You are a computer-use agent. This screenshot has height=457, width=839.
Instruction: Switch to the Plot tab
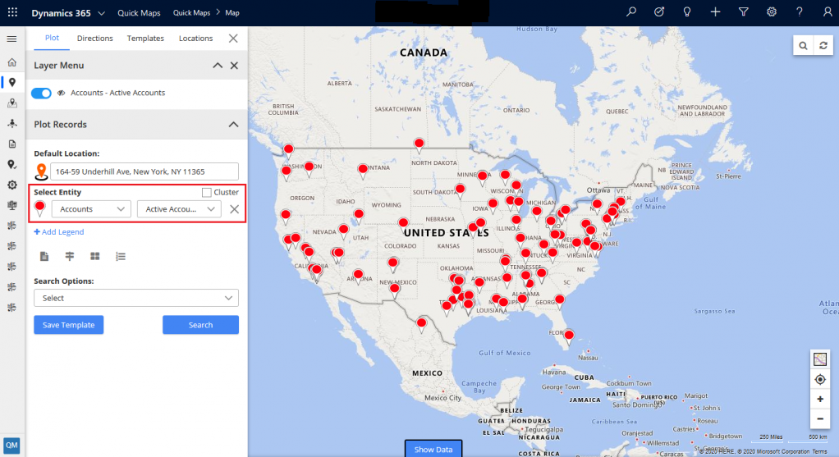coord(52,38)
